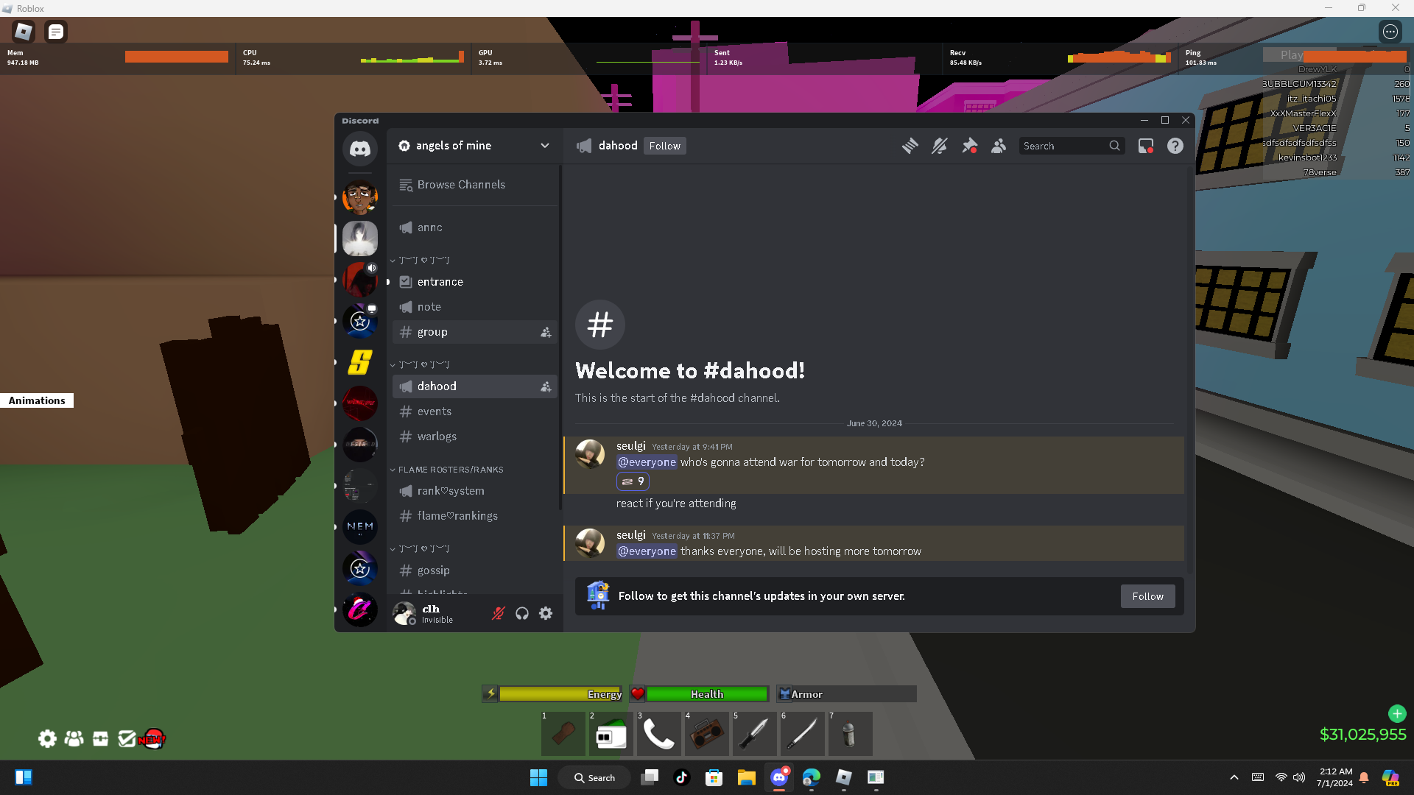Open Microsoft Edge from the taskbar
This screenshot has height=795, width=1414.
point(811,777)
